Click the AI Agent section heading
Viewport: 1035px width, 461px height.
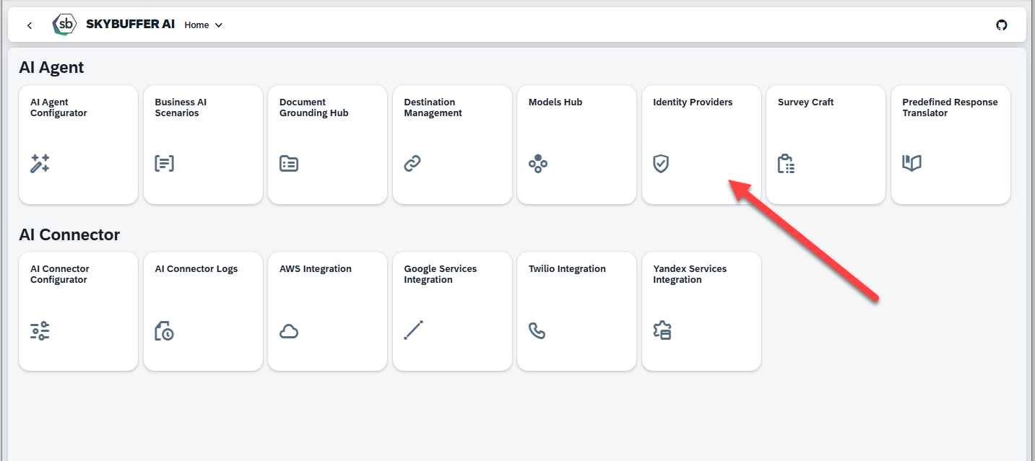pos(51,68)
